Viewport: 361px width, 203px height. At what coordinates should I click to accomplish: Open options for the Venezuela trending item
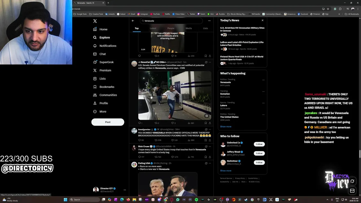pyautogui.click(x=263, y=80)
